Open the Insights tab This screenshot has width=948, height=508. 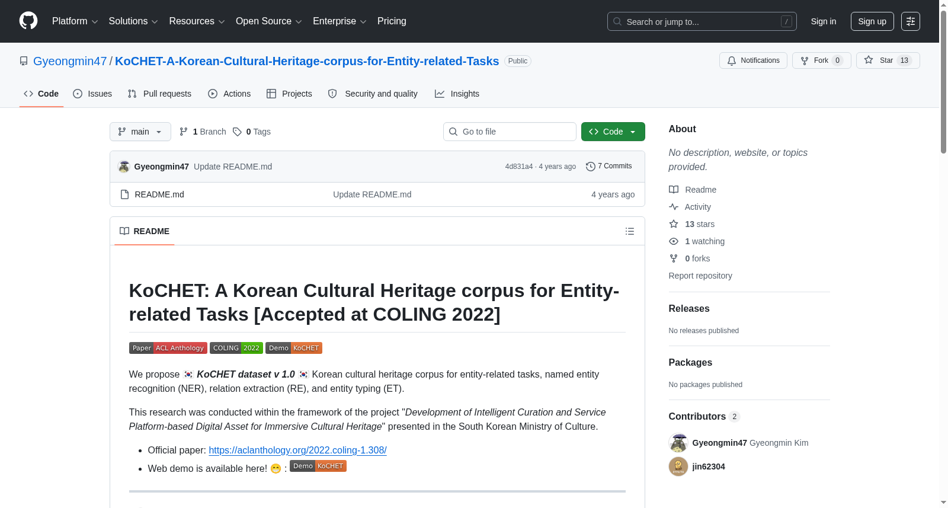pyautogui.click(x=457, y=94)
